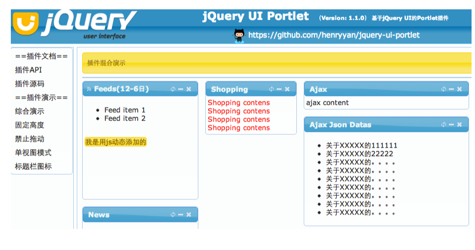Refresh the Shopping portlet
The image size is (475, 250).
click(271, 89)
